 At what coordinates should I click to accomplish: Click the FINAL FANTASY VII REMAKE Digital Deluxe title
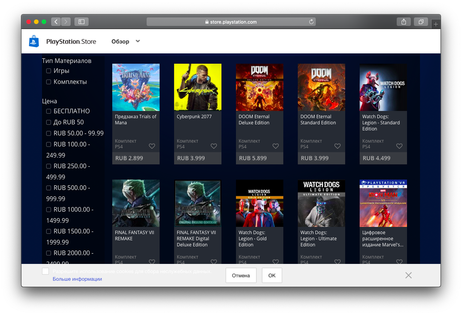click(196, 239)
